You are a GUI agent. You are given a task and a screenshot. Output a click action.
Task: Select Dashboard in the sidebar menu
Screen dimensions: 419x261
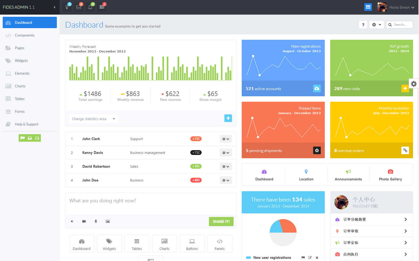[30, 22]
